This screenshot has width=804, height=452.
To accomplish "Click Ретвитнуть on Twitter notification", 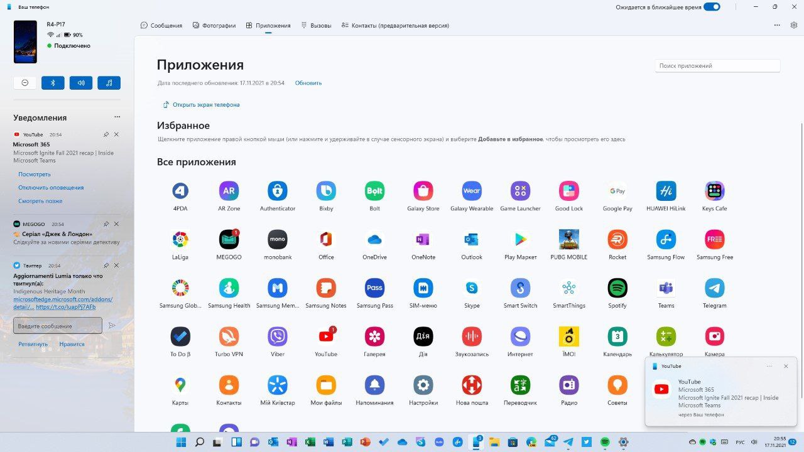I will click(33, 344).
